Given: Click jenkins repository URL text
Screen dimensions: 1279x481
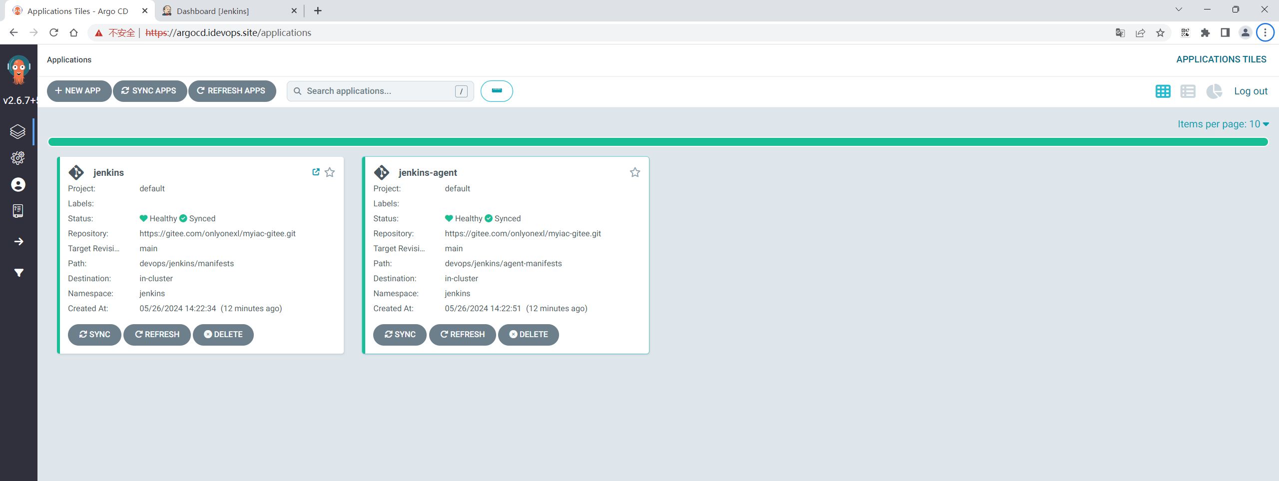Looking at the screenshot, I should 217,233.
